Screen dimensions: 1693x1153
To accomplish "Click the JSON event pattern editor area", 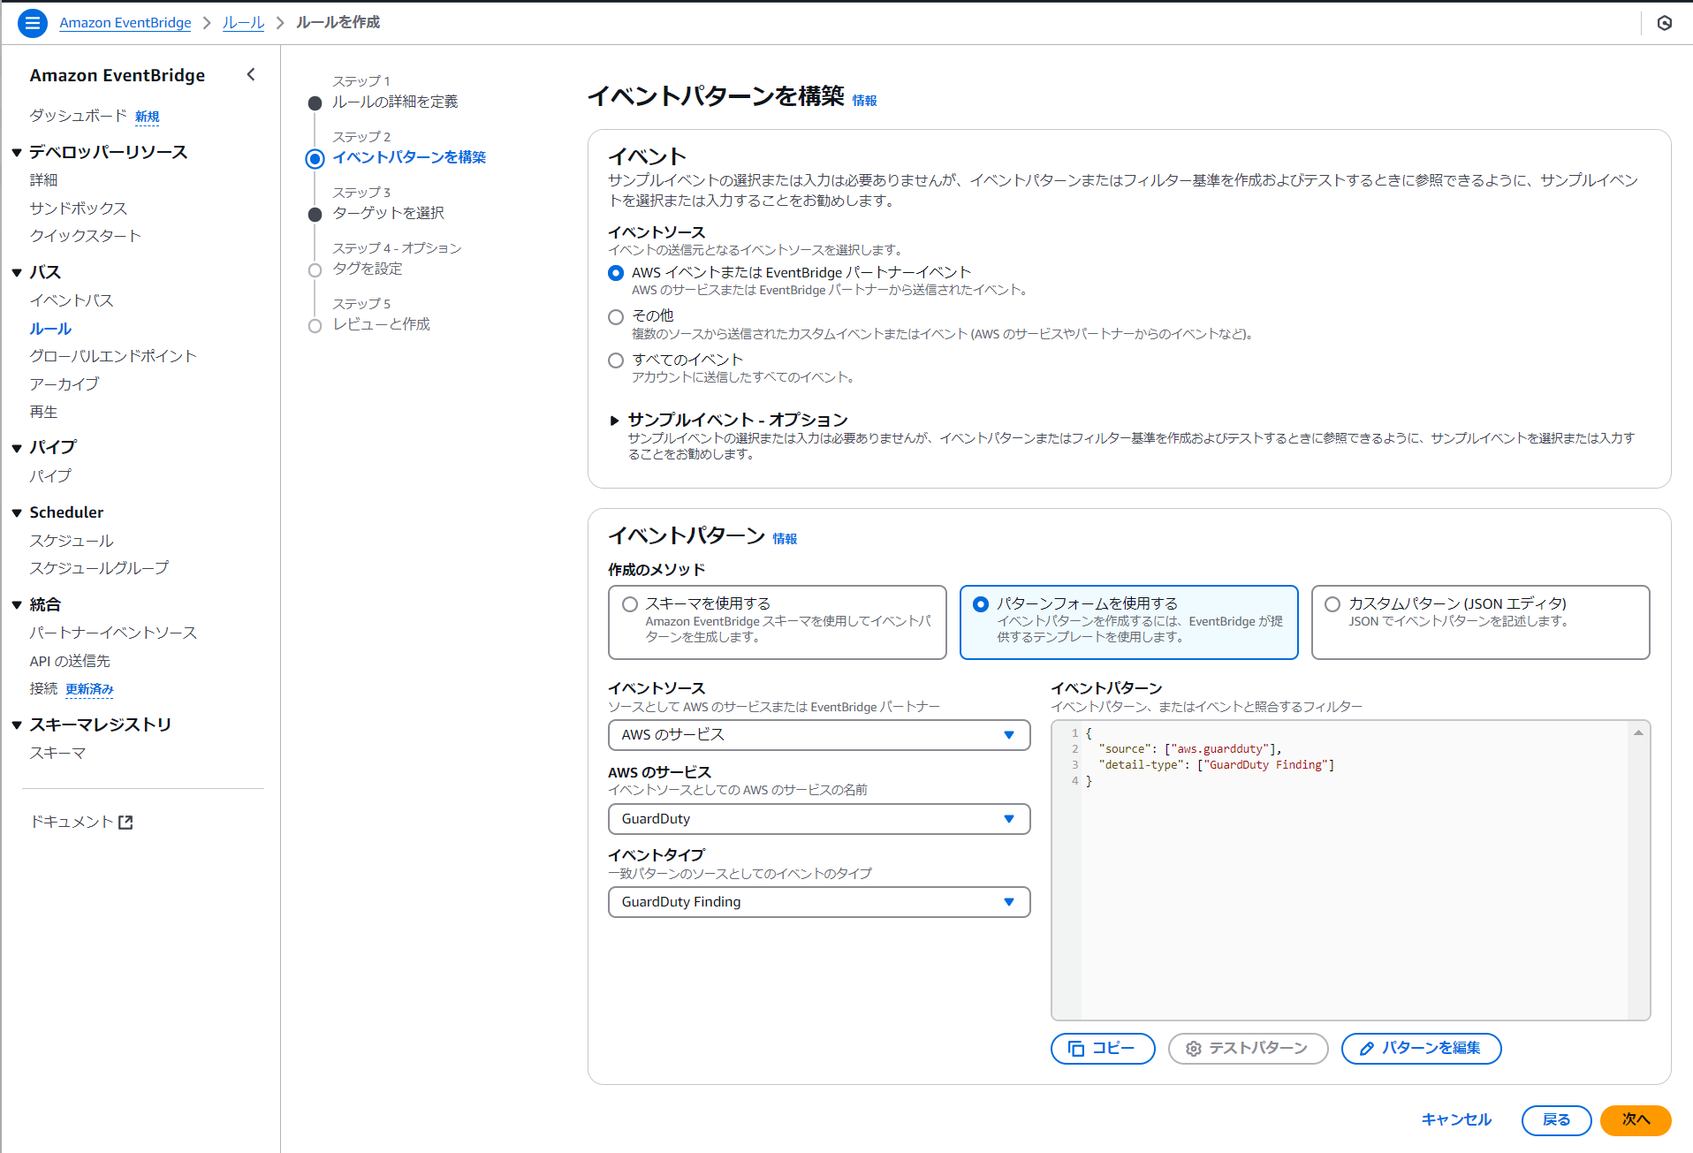I will coord(1350,870).
